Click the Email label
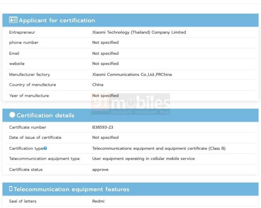The height and width of the screenshot is (208, 261). click(x=14, y=54)
